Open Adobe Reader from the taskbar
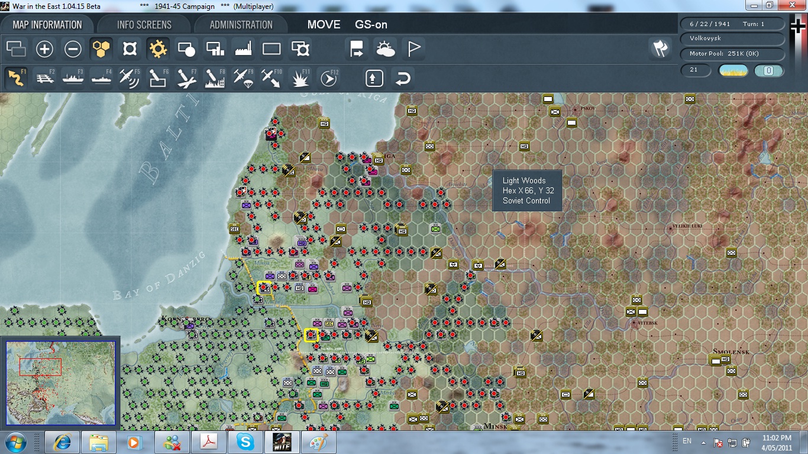The image size is (808, 454). [x=208, y=442]
